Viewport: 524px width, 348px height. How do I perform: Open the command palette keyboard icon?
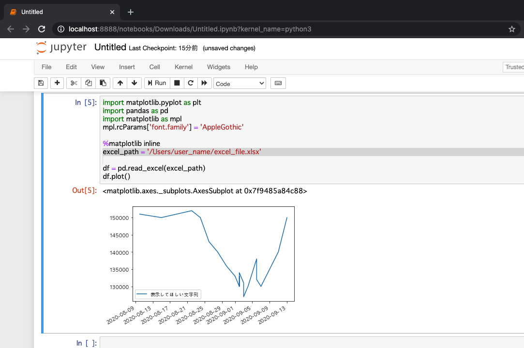(278, 83)
